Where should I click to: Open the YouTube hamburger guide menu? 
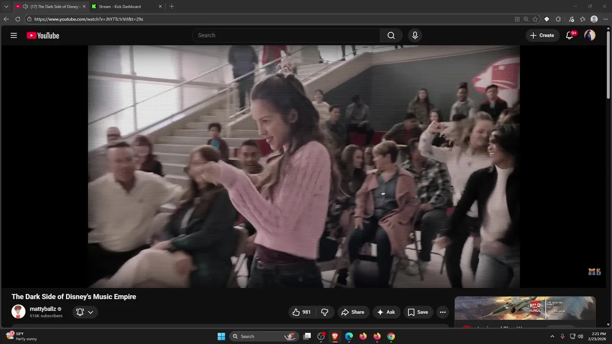point(14,35)
